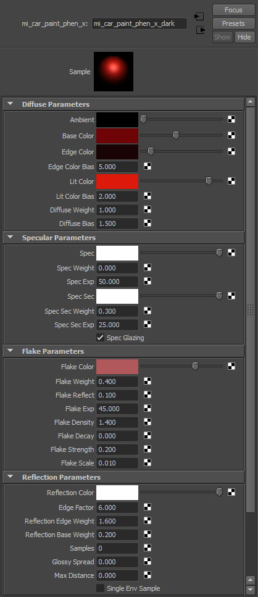Click the checker map icon next to Edge Color Bias

click(x=148, y=167)
